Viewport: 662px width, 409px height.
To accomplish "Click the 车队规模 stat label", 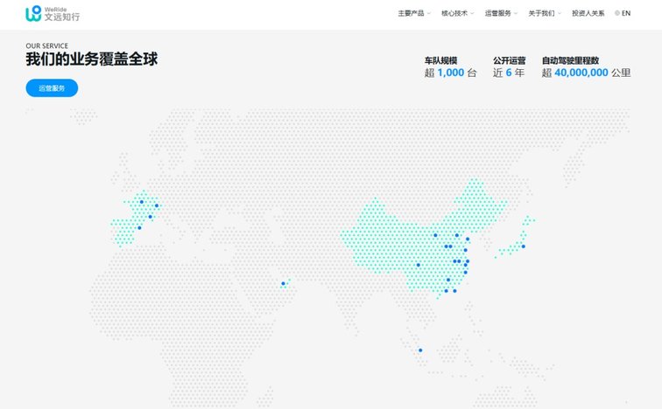I will pos(440,60).
